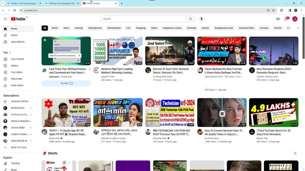This screenshot has width=305, height=171.
Task: Switch to the first TeraBox browser tab
Action: [x=24, y=3]
